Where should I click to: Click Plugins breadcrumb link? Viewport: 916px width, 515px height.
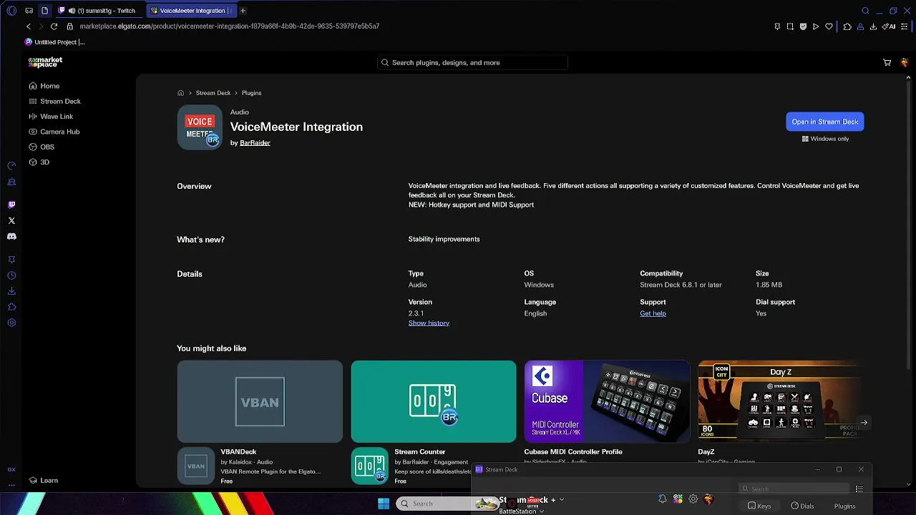251,93
